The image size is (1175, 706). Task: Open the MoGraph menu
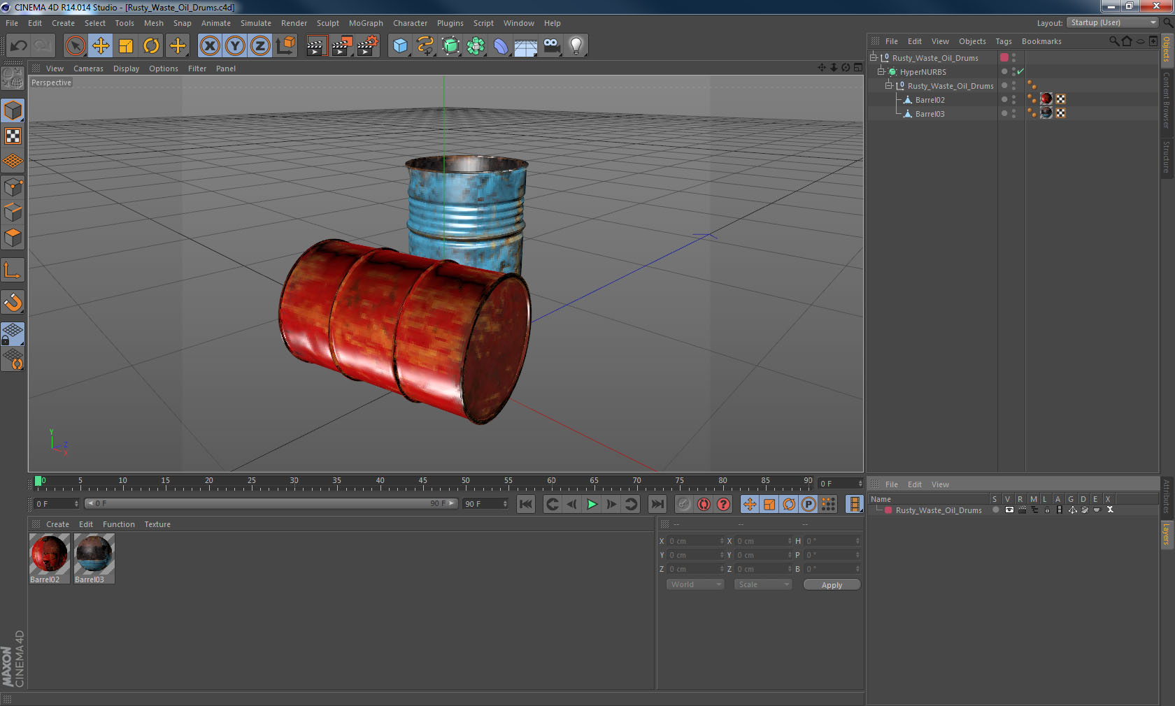pos(366,23)
